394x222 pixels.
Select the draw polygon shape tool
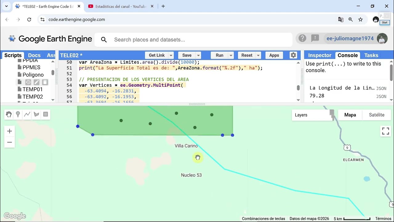pyautogui.click(x=36, y=114)
